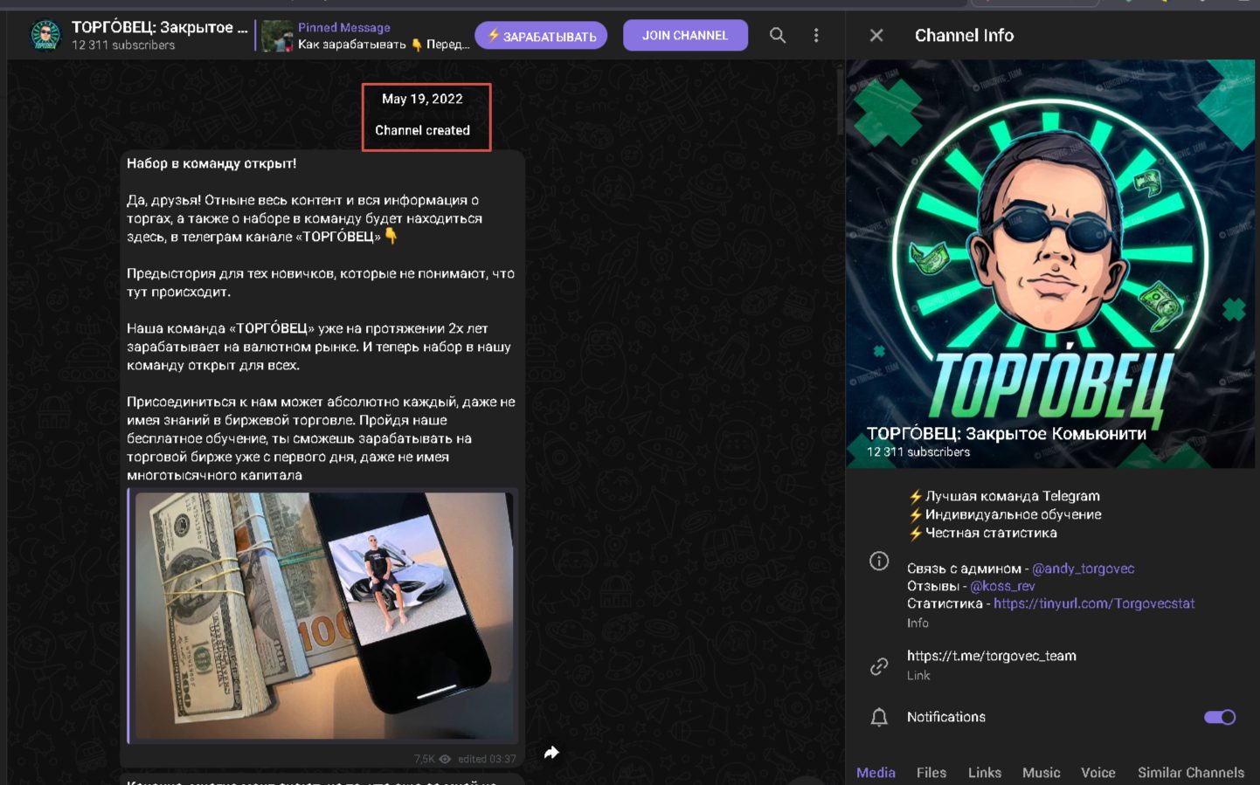Open the large channel profile picture
Screen dimensions: 1260x785
[1050, 264]
